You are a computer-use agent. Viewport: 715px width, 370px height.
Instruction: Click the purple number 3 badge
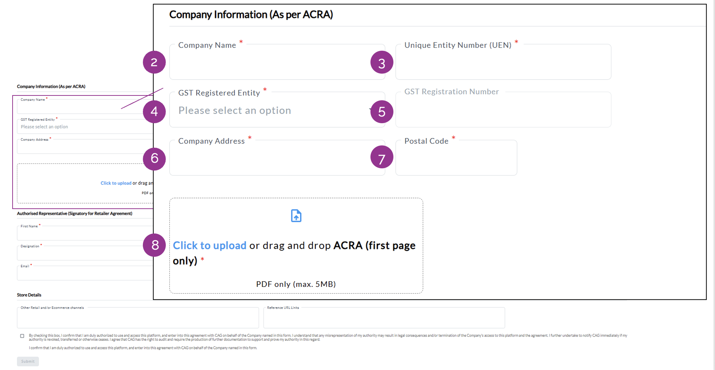click(382, 63)
